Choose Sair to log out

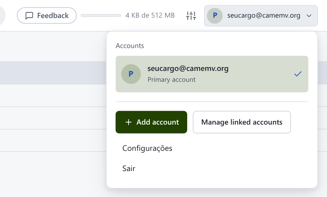tap(129, 168)
